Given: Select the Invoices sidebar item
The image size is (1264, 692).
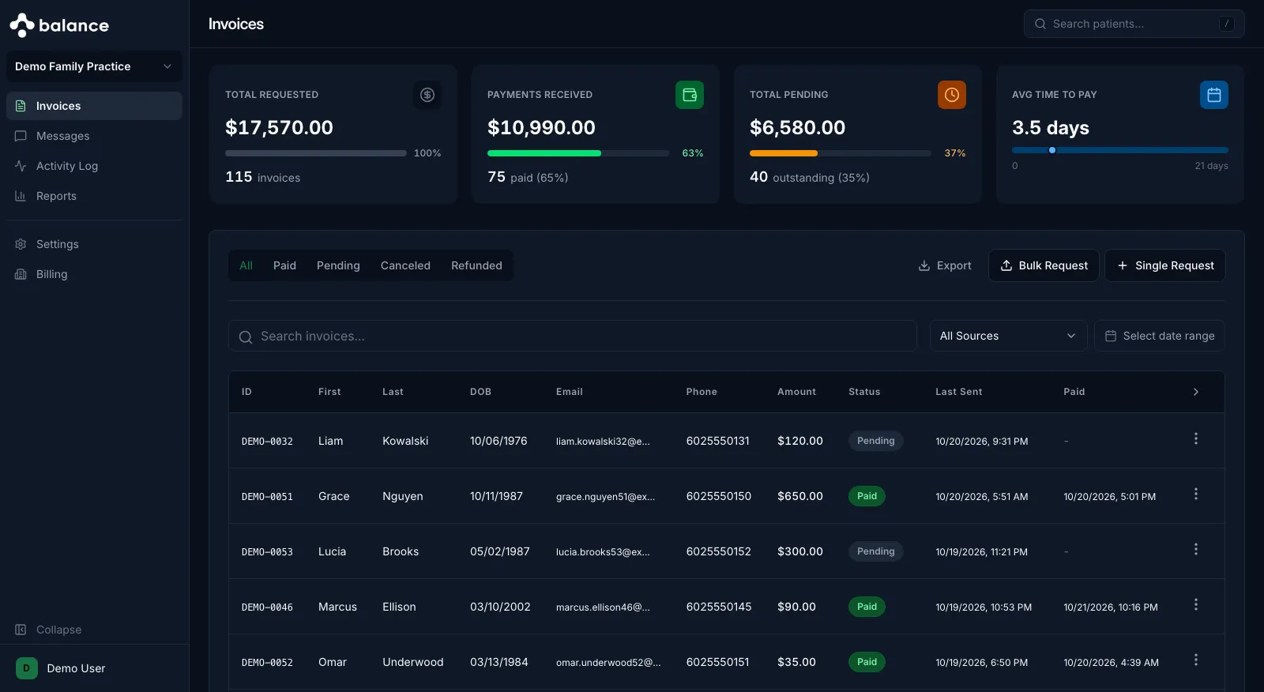Looking at the screenshot, I should pyautogui.click(x=94, y=106).
